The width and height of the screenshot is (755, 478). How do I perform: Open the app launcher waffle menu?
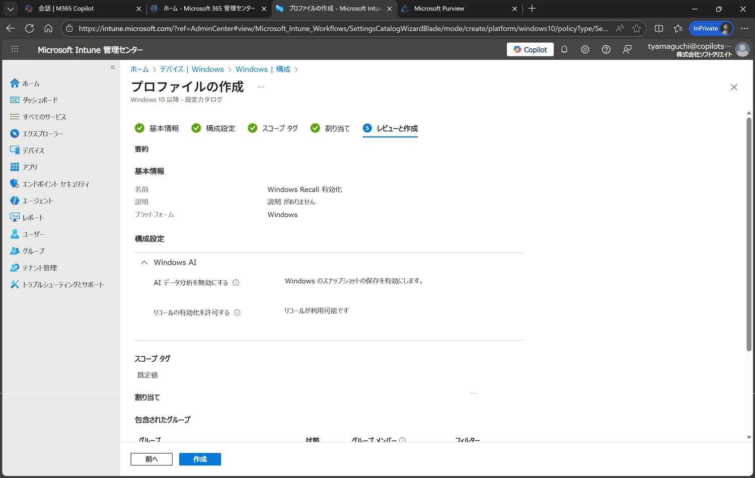[15, 49]
